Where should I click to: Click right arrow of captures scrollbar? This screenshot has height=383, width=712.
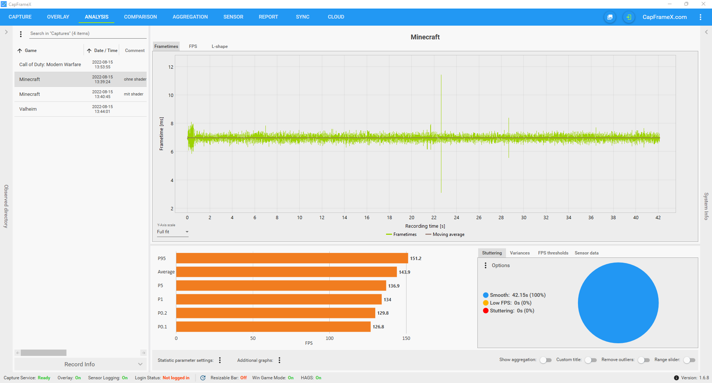coord(144,353)
